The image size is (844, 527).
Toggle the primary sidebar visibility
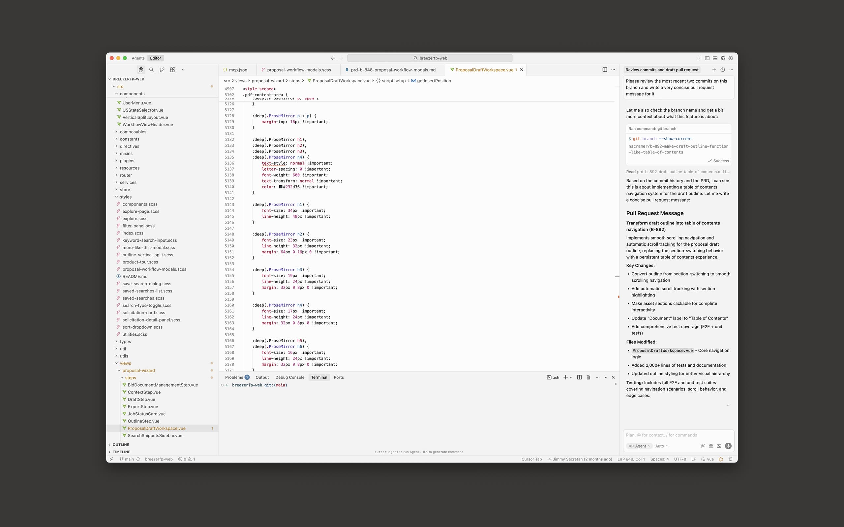tap(707, 58)
